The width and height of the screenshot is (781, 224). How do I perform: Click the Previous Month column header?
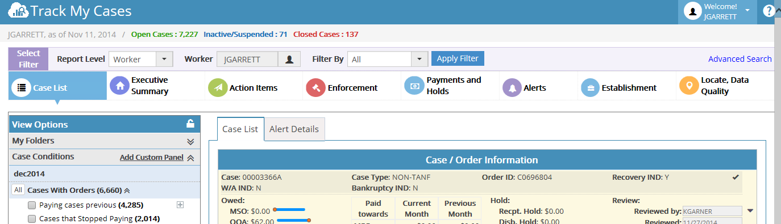click(x=460, y=209)
